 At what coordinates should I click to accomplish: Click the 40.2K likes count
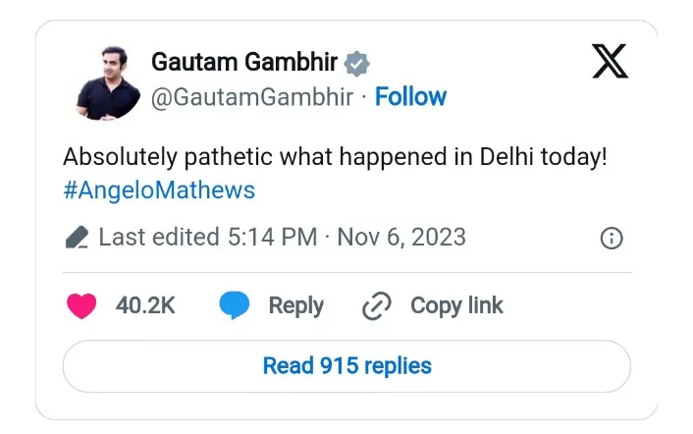click(x=145, y=305)
